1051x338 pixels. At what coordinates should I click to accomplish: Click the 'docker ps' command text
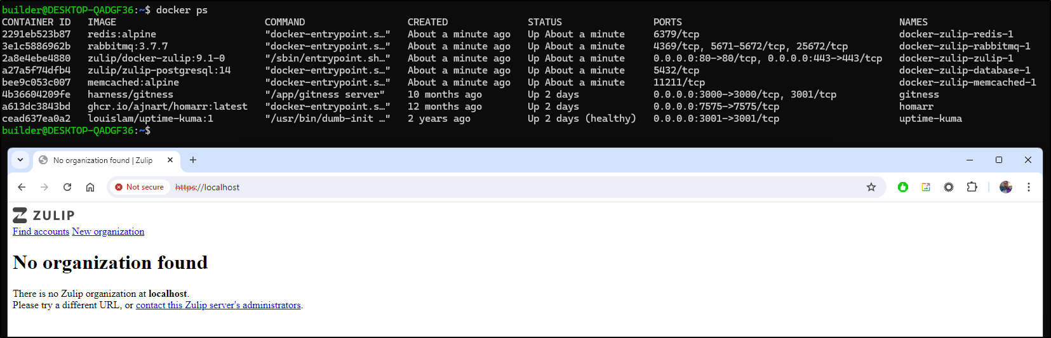(182, 10)
